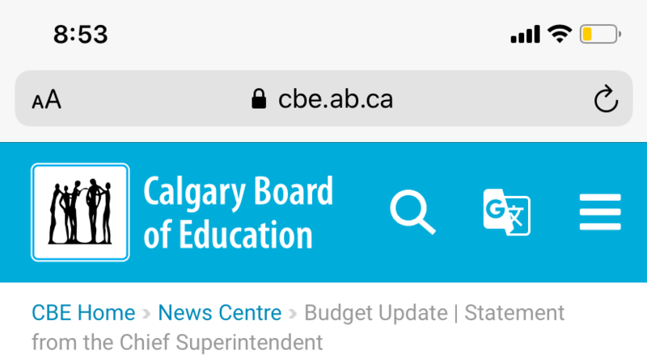
Task: Tap the reload page icon
Action: point(606,99)
